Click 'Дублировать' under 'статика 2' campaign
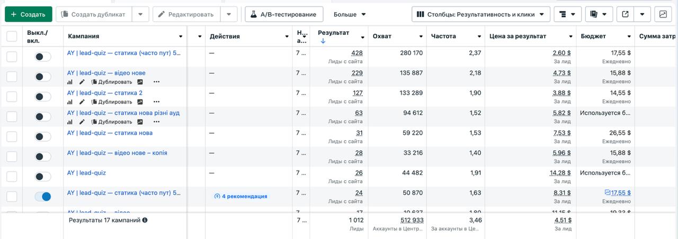 112,102
